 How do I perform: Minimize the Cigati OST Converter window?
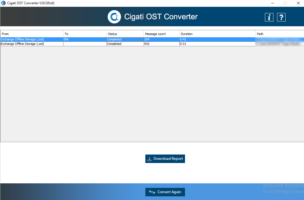point(273,3)
